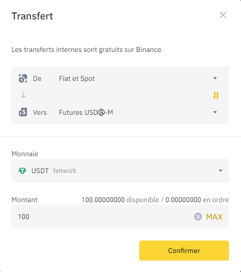The image size is (241, 272).
Task: Expand the De wallet dropdown arrow
Action: point(215,78)
